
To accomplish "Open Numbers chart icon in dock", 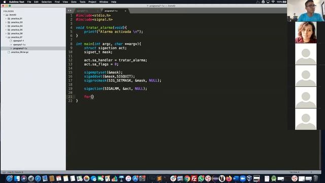I will 114,178.
